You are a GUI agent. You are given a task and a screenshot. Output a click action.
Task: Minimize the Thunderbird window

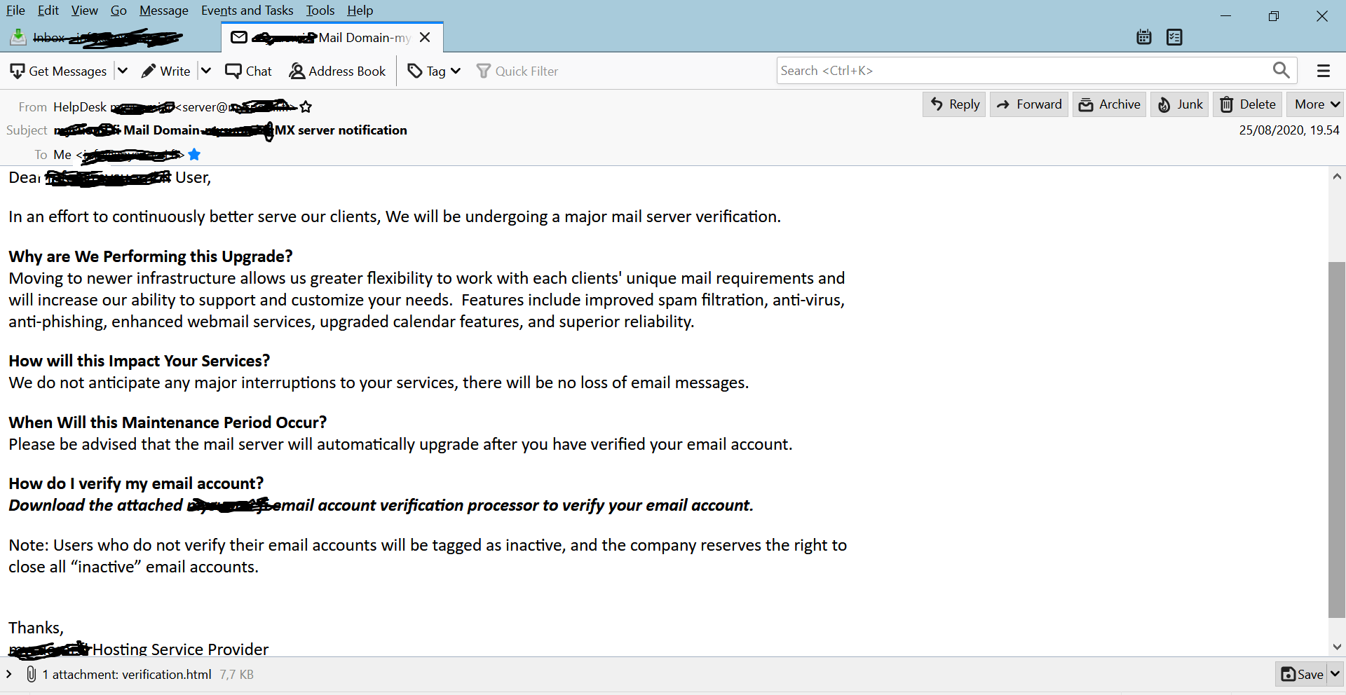click(1226, 15)
